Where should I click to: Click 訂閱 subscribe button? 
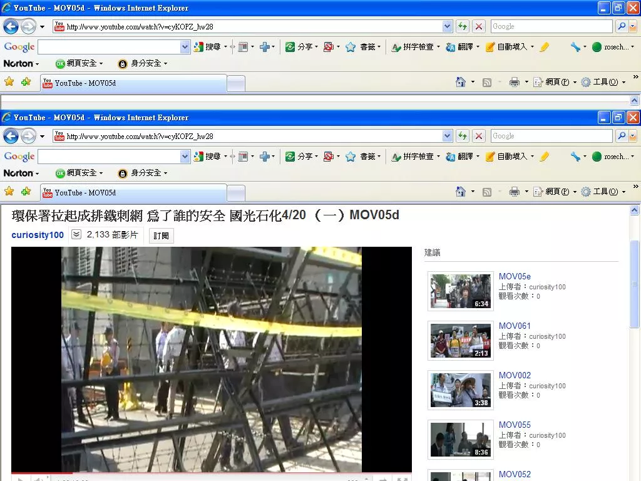click(x=161, y=235)
